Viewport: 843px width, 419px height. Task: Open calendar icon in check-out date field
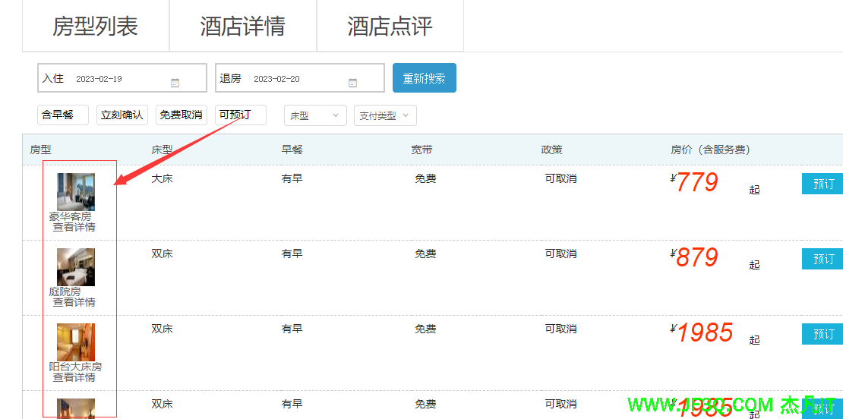pyautogui.click(x=353, y=83)
